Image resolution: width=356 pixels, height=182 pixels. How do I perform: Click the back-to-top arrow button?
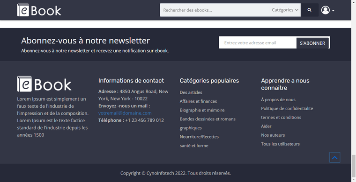coord(334,157)
